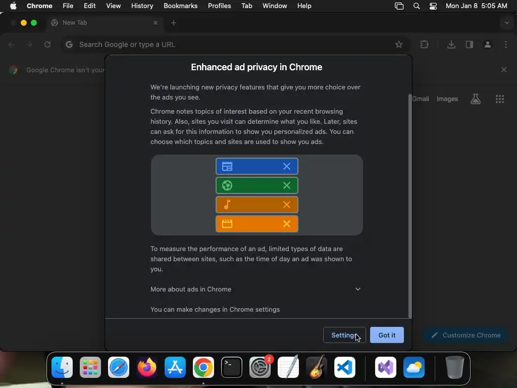Open Chrome from the Dock
This screenshot has width=517, height=388.
tap(203, 367)
